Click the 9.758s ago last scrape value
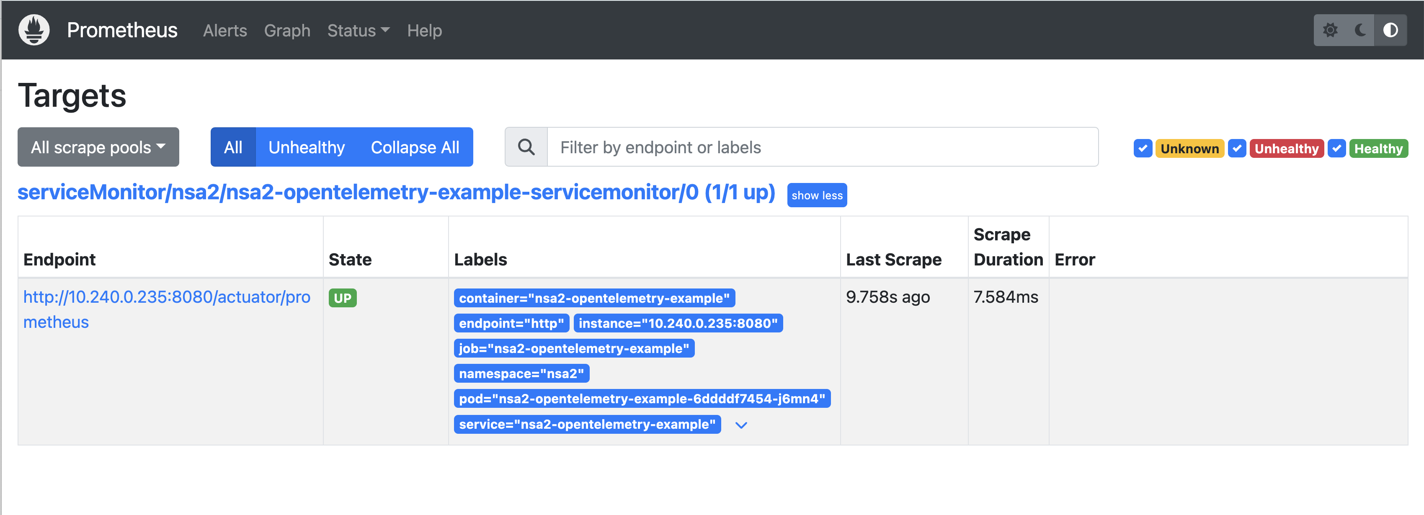Viewport: 1424px width, 515px height. click(888, 297)
